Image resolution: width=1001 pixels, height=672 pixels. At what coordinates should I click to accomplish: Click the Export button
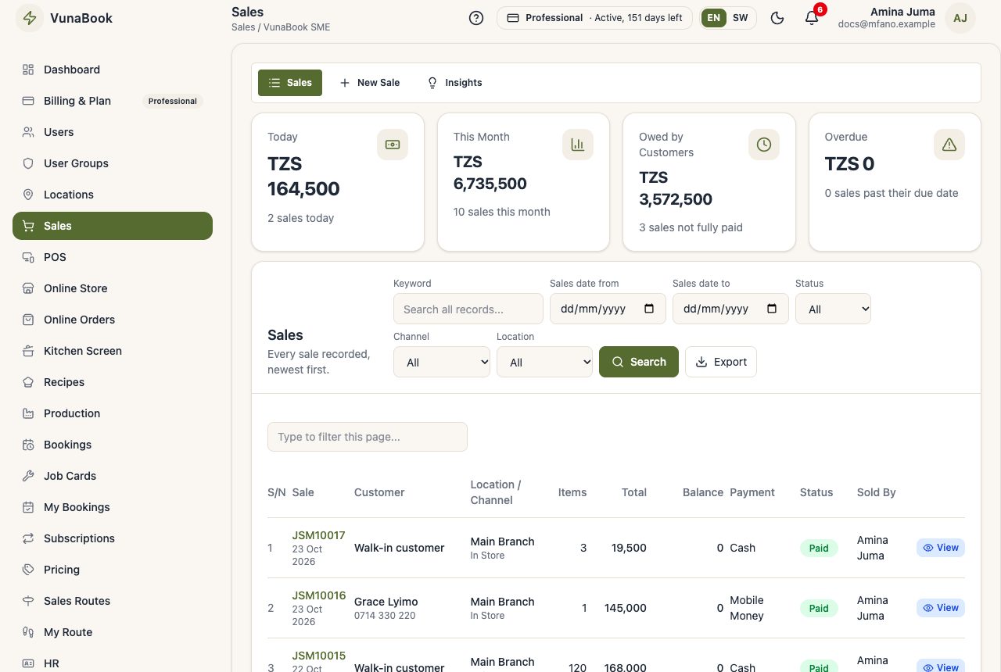pos(721,362)
